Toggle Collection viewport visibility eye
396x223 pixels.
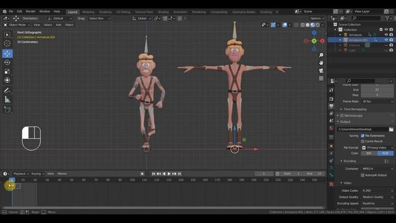386,30
